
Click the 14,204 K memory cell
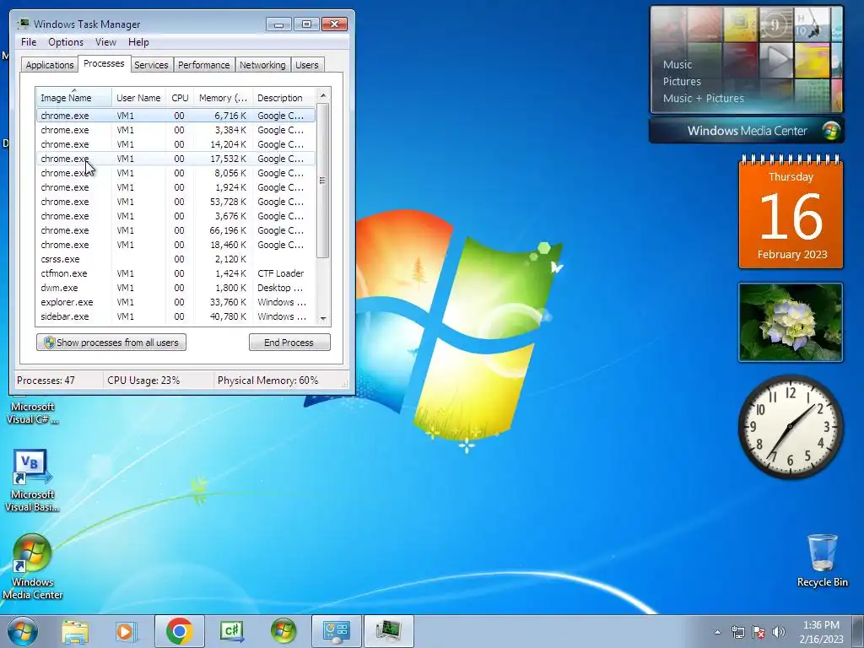tap(228, 144)
